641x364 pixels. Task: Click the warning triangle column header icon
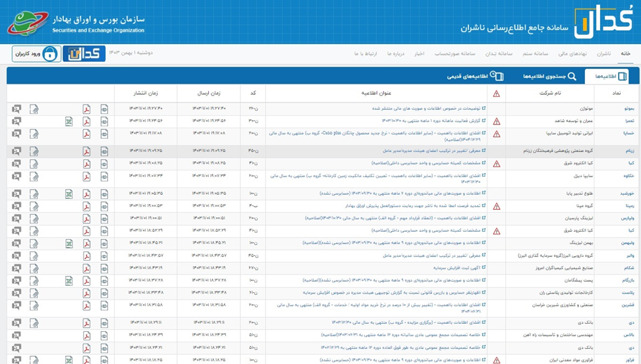click(x=497, y=93)
